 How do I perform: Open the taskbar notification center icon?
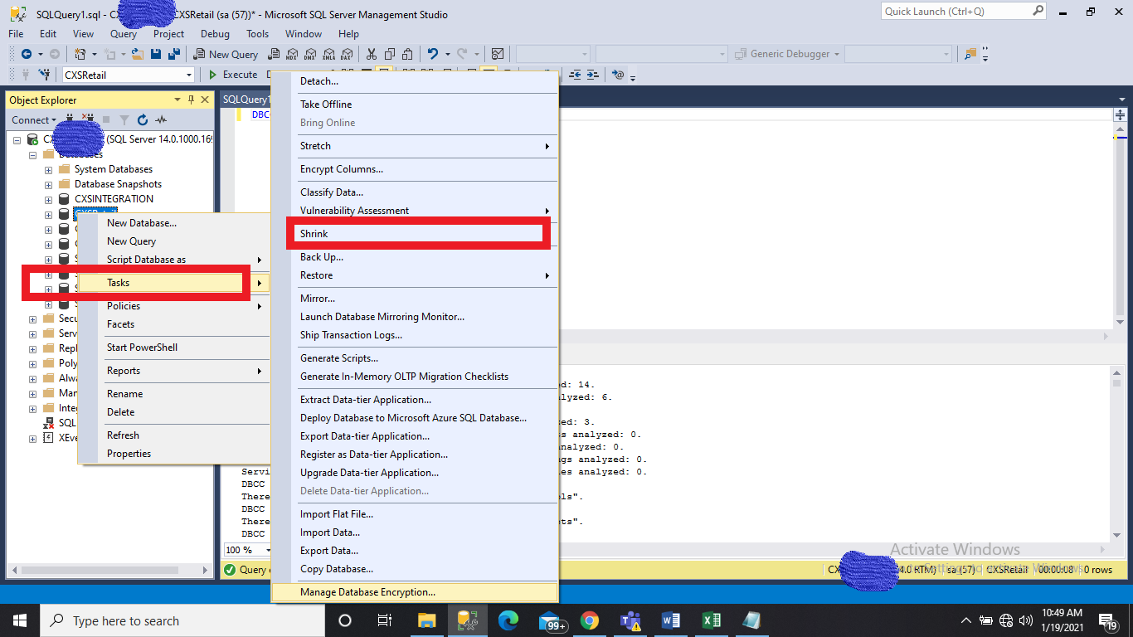(x=1108, y=620)
